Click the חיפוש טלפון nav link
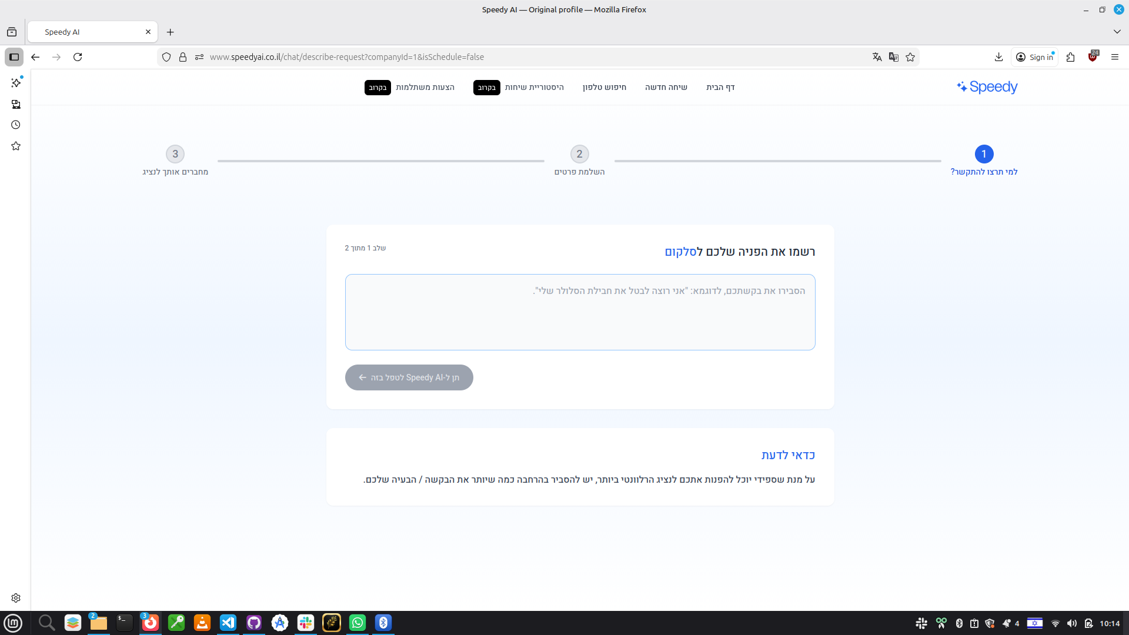 604,87
